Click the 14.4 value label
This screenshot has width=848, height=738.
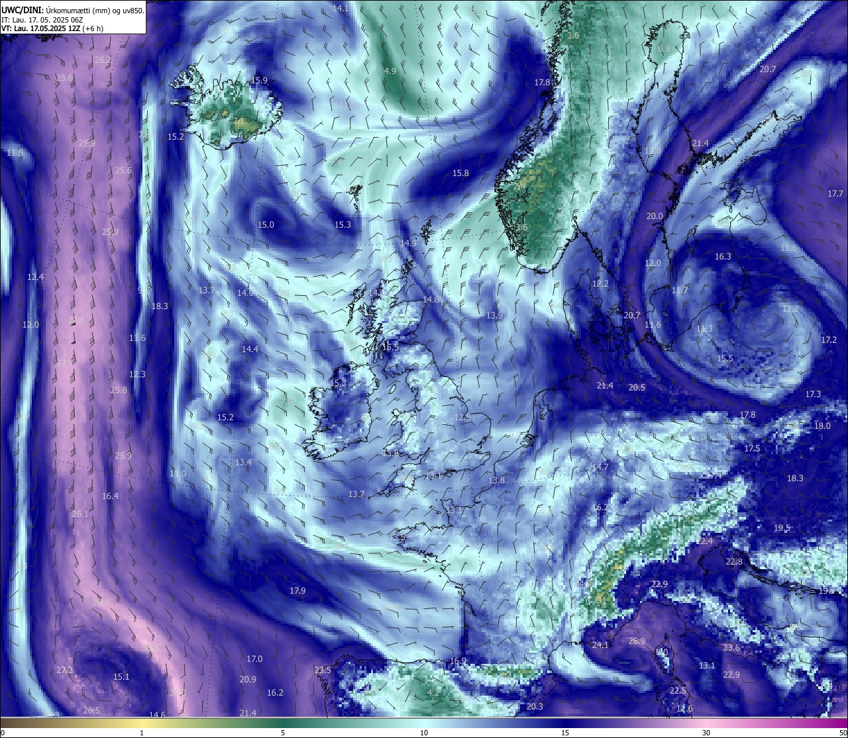point(250,349)
